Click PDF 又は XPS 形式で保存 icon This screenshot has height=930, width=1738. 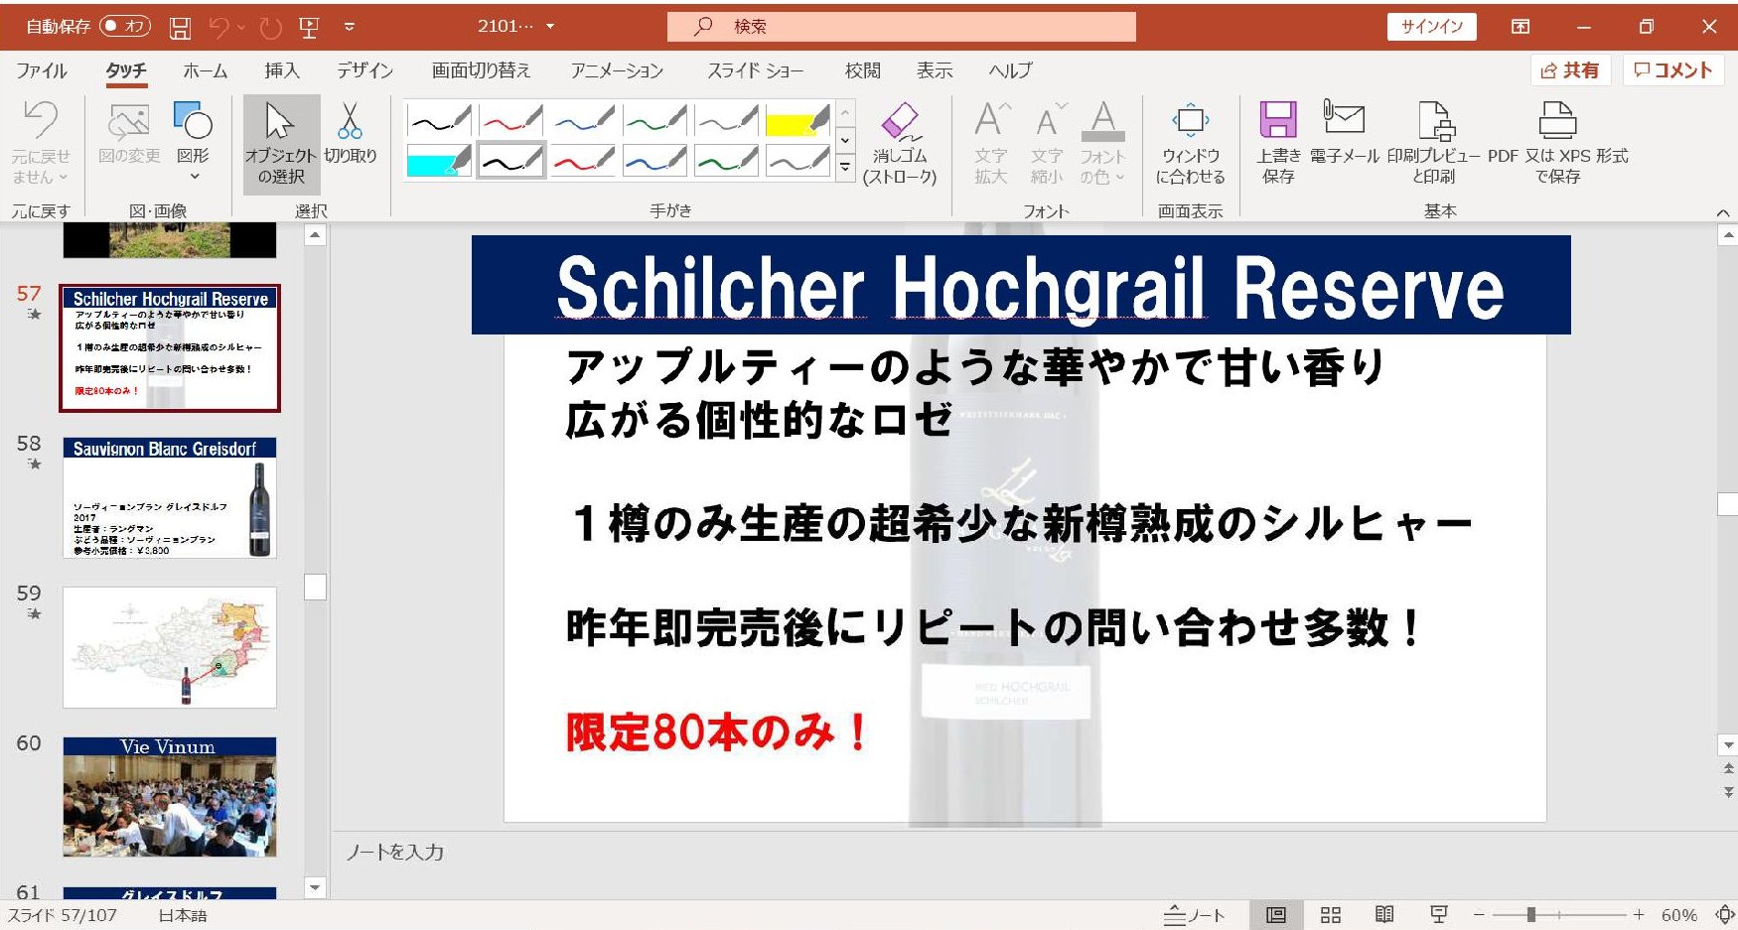pos(1557,144)
